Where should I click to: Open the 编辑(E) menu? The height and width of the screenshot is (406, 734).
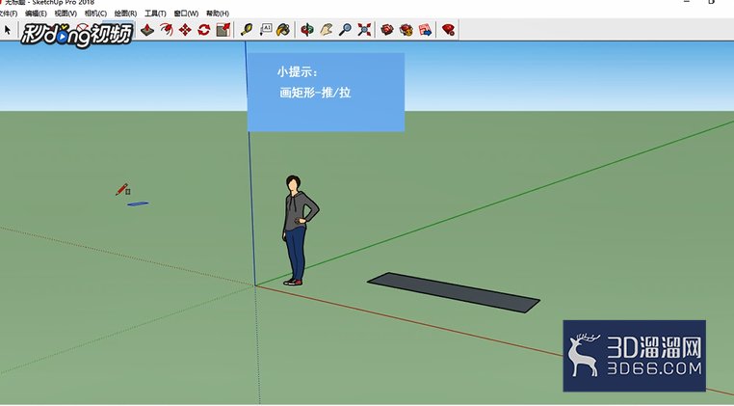[36, 14]
